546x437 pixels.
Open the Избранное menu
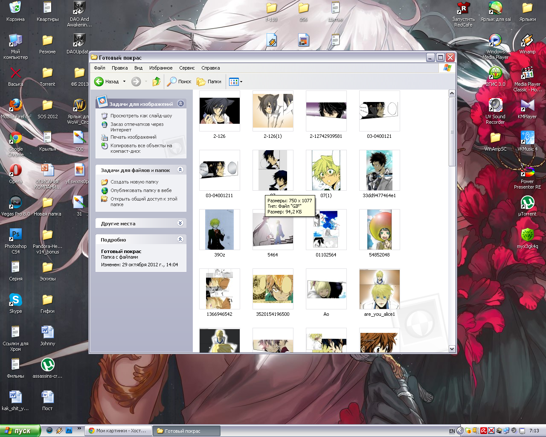pos(161,68)
